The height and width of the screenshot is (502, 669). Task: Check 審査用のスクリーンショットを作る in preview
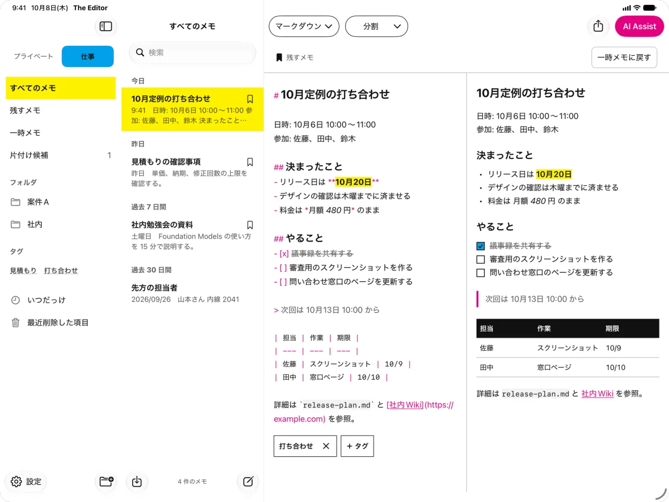481,259
